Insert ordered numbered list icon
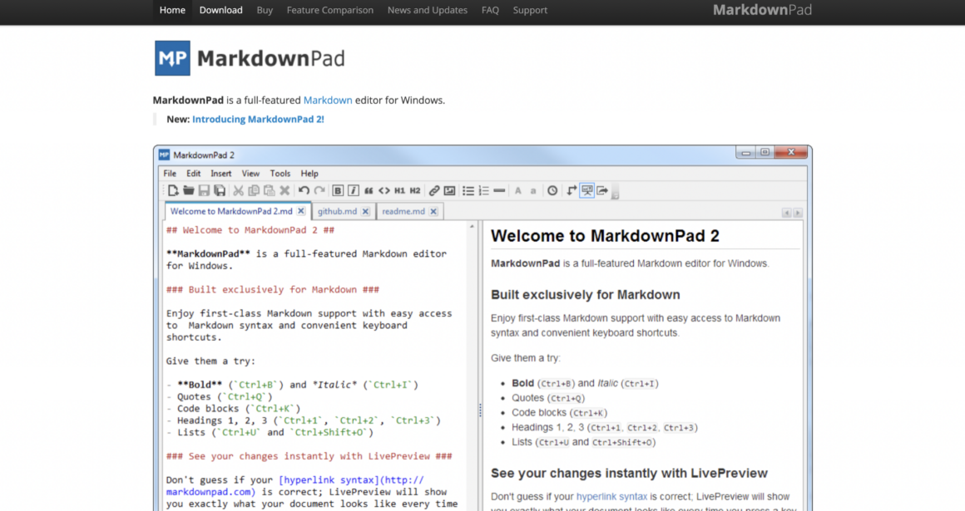Screen dimensions: 965x511 pyautogui.click(x=483, y=190)
